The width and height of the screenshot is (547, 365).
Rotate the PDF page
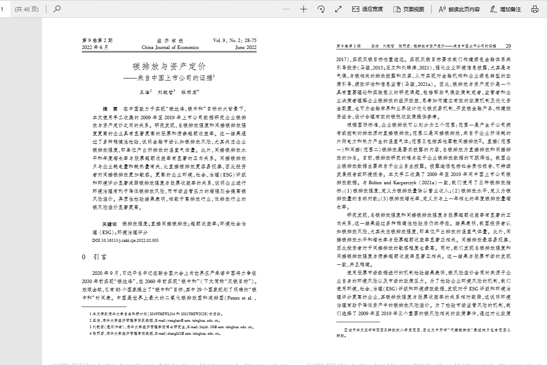pos(321,9)
